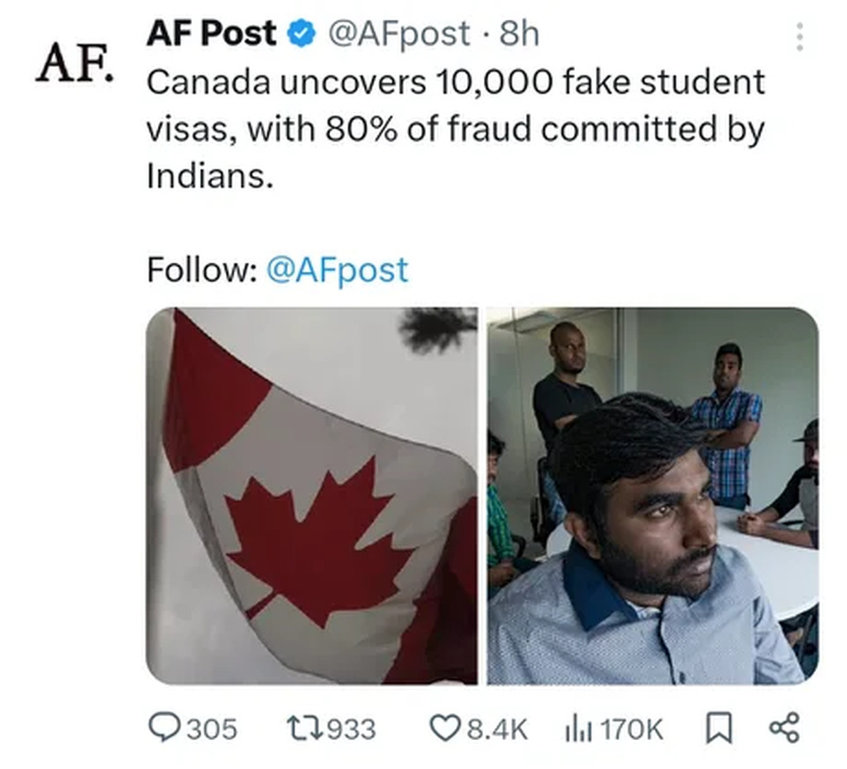Like the post with heart icon
This screenshot has width=847, height=769.
pyautogui.click(x=445, y=728)
